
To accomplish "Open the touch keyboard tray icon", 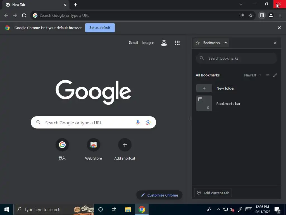I will [249, 209].
